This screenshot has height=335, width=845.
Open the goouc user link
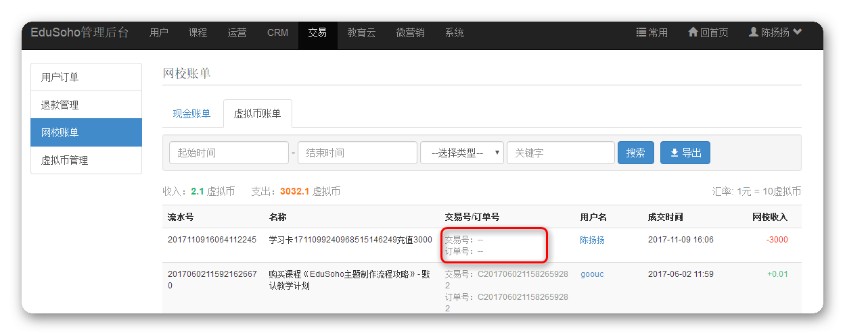coord(593,274)
